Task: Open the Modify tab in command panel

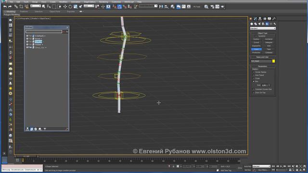Action: [x=256, y=19]
